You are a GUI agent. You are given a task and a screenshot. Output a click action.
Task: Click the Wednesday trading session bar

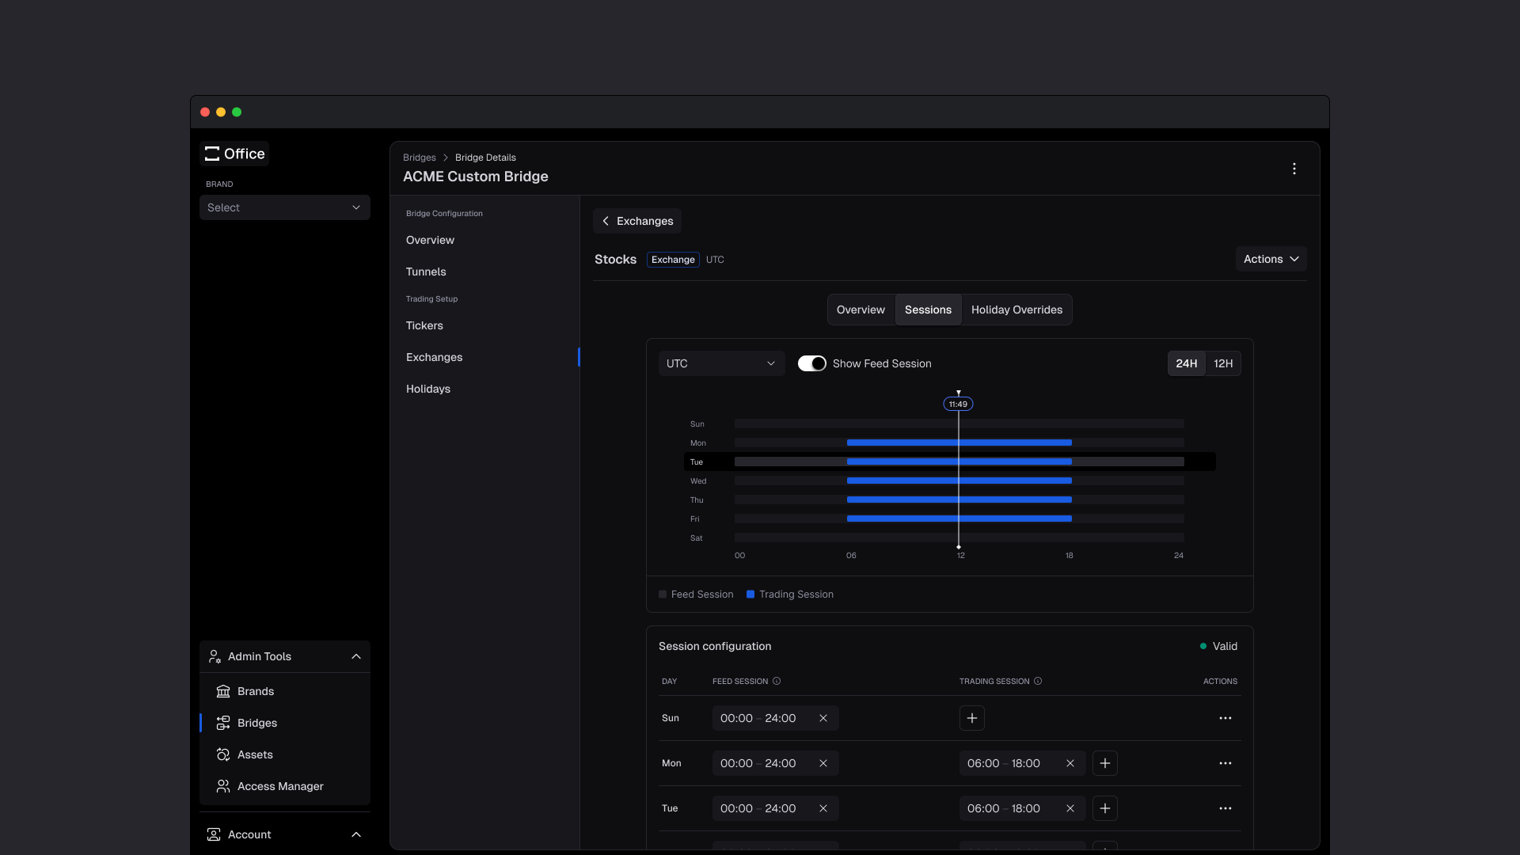click(959, 481)
